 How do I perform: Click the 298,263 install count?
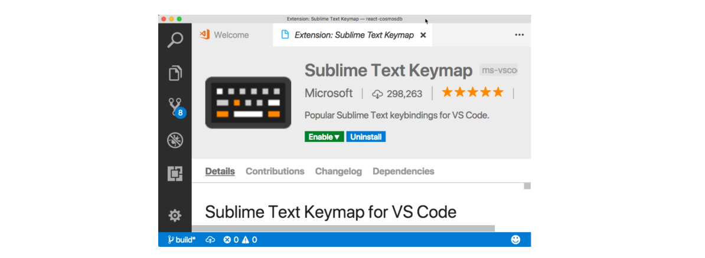pos(397,93)
